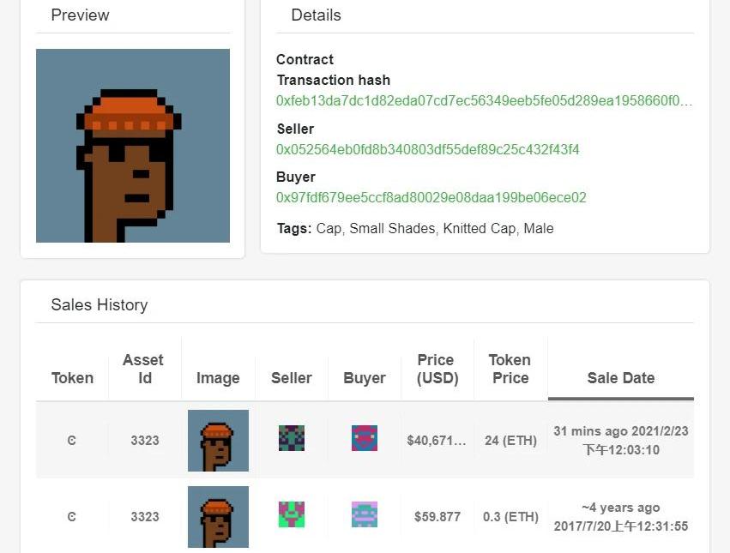Viewport: 730px width, 553px height.
Task: Click token symbol in second sales row
Action: (x=72, y=517)
